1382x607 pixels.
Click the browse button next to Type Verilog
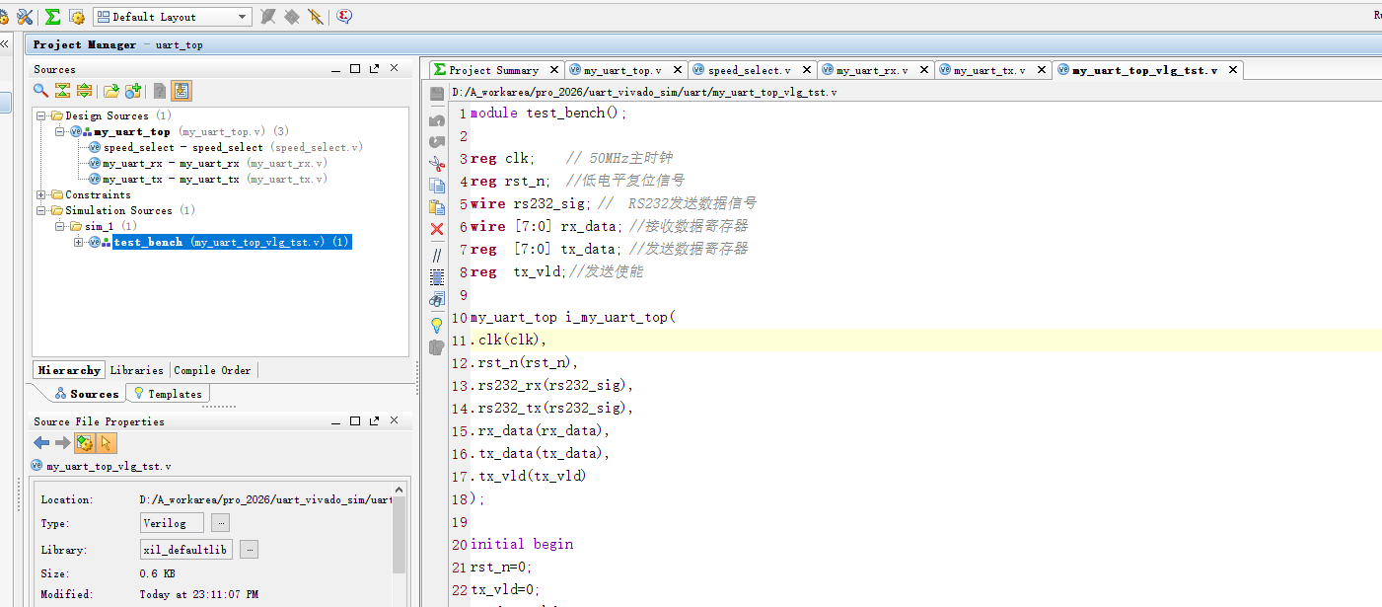pos(221,523)
